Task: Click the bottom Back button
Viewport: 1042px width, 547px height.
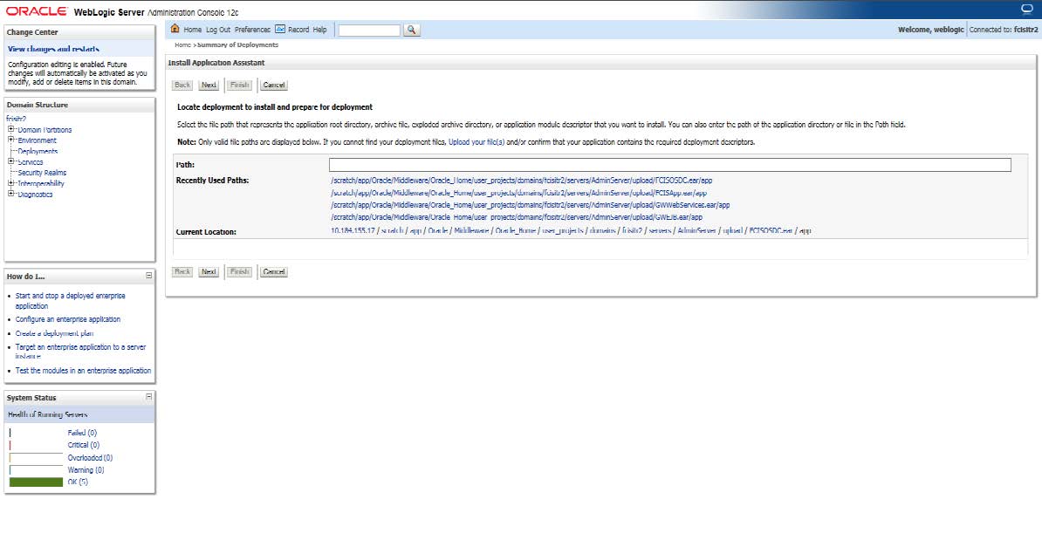Action: coord(182,272)
